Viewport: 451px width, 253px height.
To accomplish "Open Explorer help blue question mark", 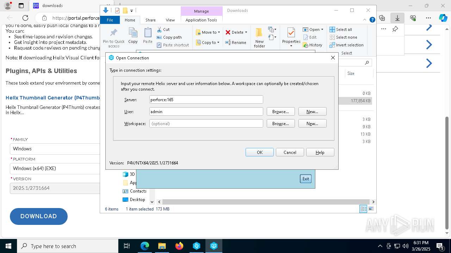I will pyautogui.click(x=372, y=20).
